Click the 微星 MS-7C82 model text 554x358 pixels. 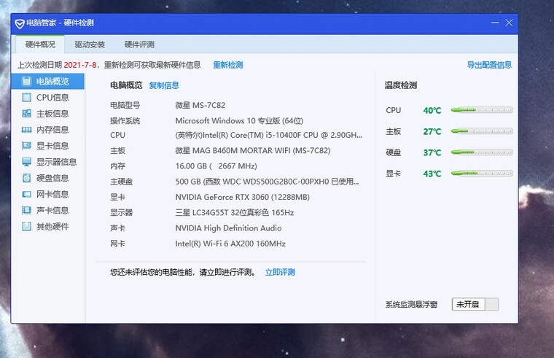[x=200, y=105]
